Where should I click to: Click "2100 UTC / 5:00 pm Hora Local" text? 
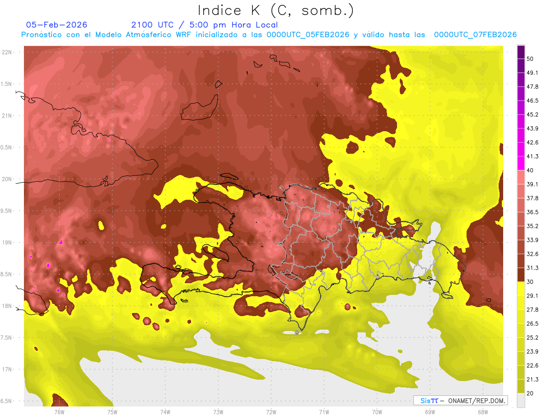click(204, 25)
